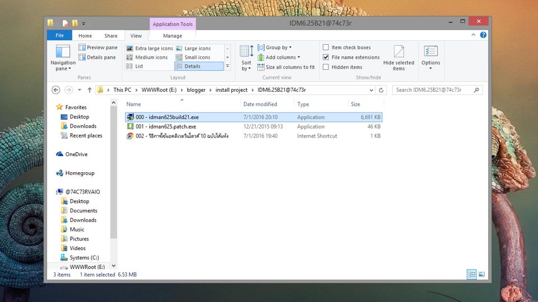The image size is (538, 302).
Task: Choose Medium icons layout
Action: (147, 57)
